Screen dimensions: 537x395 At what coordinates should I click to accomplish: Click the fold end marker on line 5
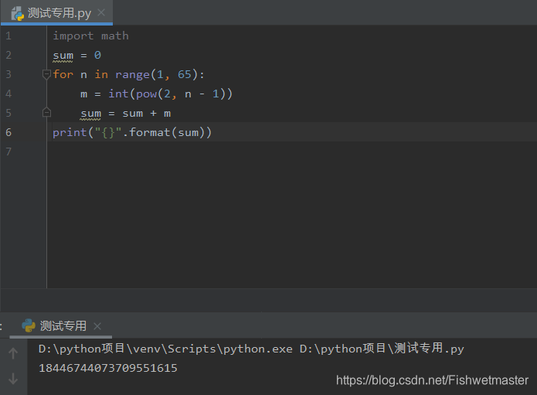(46, 112)
